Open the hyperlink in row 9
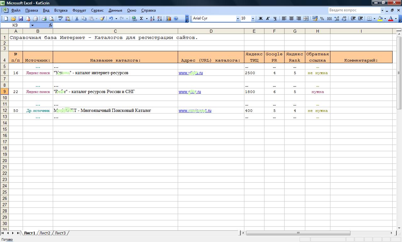 click(x=190, y=92)
